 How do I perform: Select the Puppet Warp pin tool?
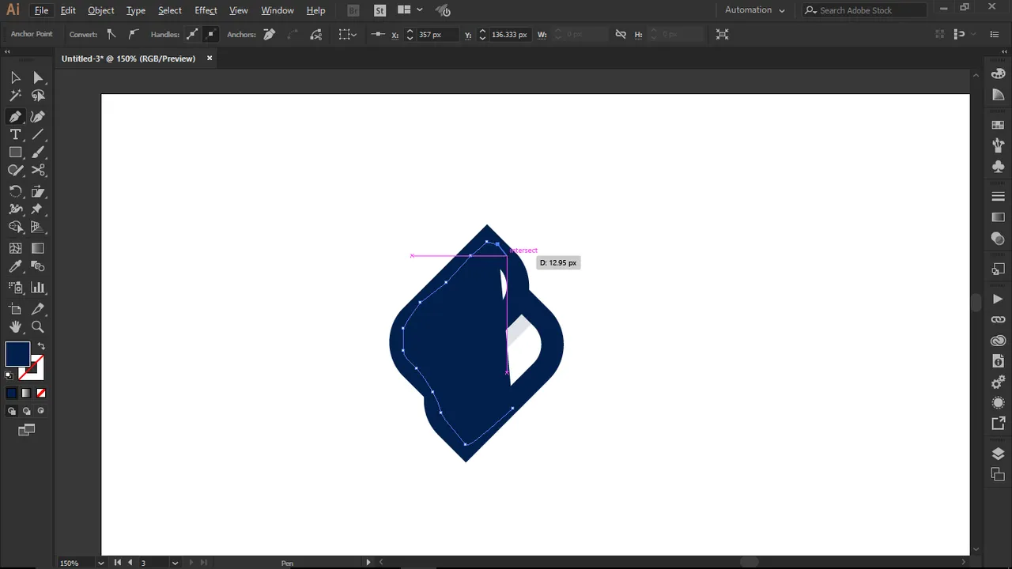tap(38, 209)
